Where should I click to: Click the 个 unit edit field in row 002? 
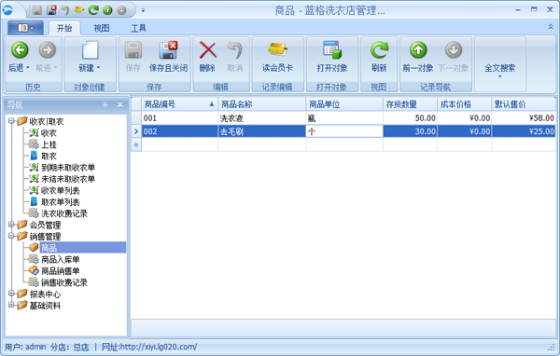point(344,131)
